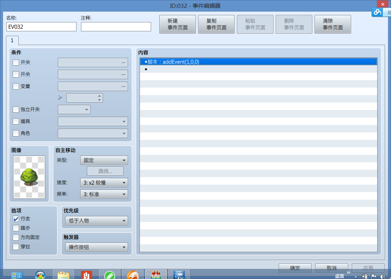Open the 独立开关 dropdown
The image size is (391, 279).
coord(74,109)
